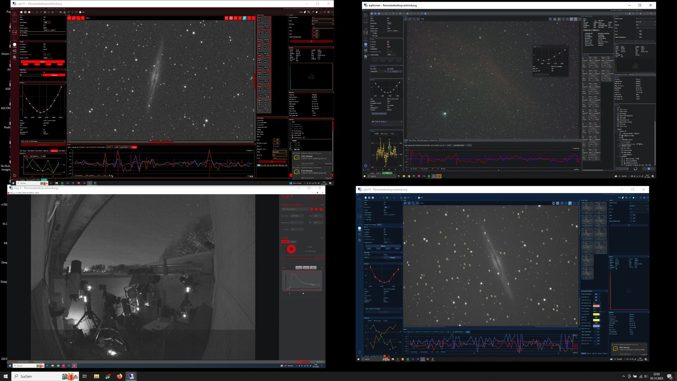This screenshot has width=677, height=381.
Task: Open Imaging sidebar icon in cgxl11 window
Action: [x=14, y=45]
